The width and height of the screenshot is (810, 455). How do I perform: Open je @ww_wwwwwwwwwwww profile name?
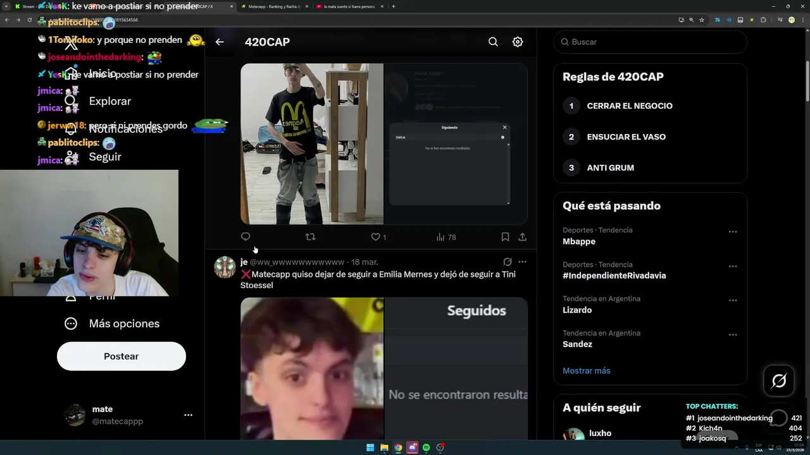[292, 262]
